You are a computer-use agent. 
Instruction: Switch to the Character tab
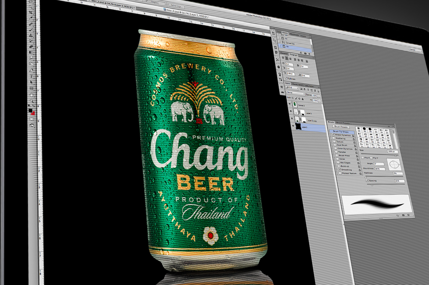[284, 53]
